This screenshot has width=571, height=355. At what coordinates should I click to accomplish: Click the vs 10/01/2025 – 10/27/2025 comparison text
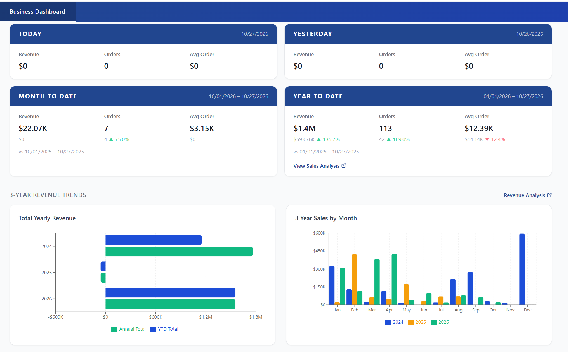51,152
